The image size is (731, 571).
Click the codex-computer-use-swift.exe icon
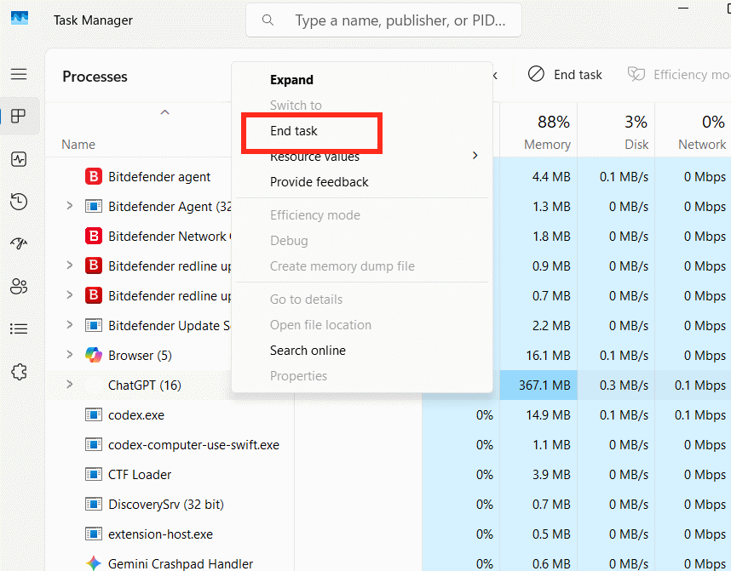point(93,444)
